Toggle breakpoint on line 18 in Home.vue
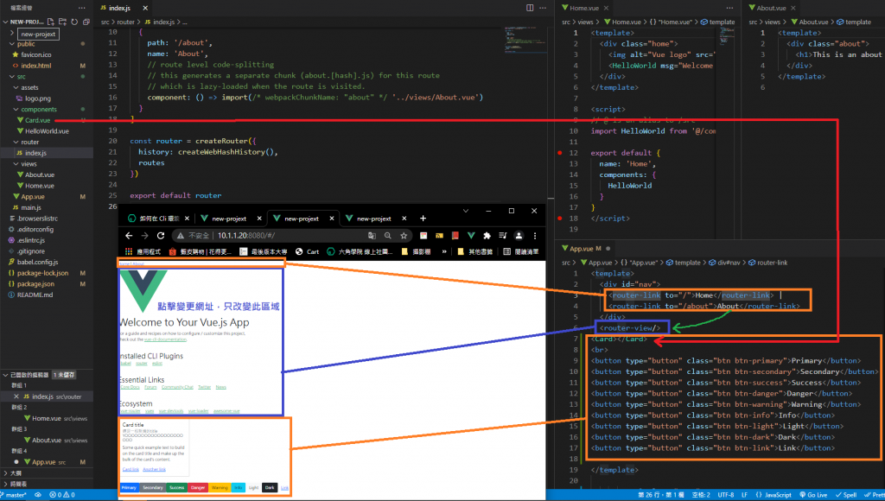This screenshot has width=885, height=501. [x=560, y=219]
